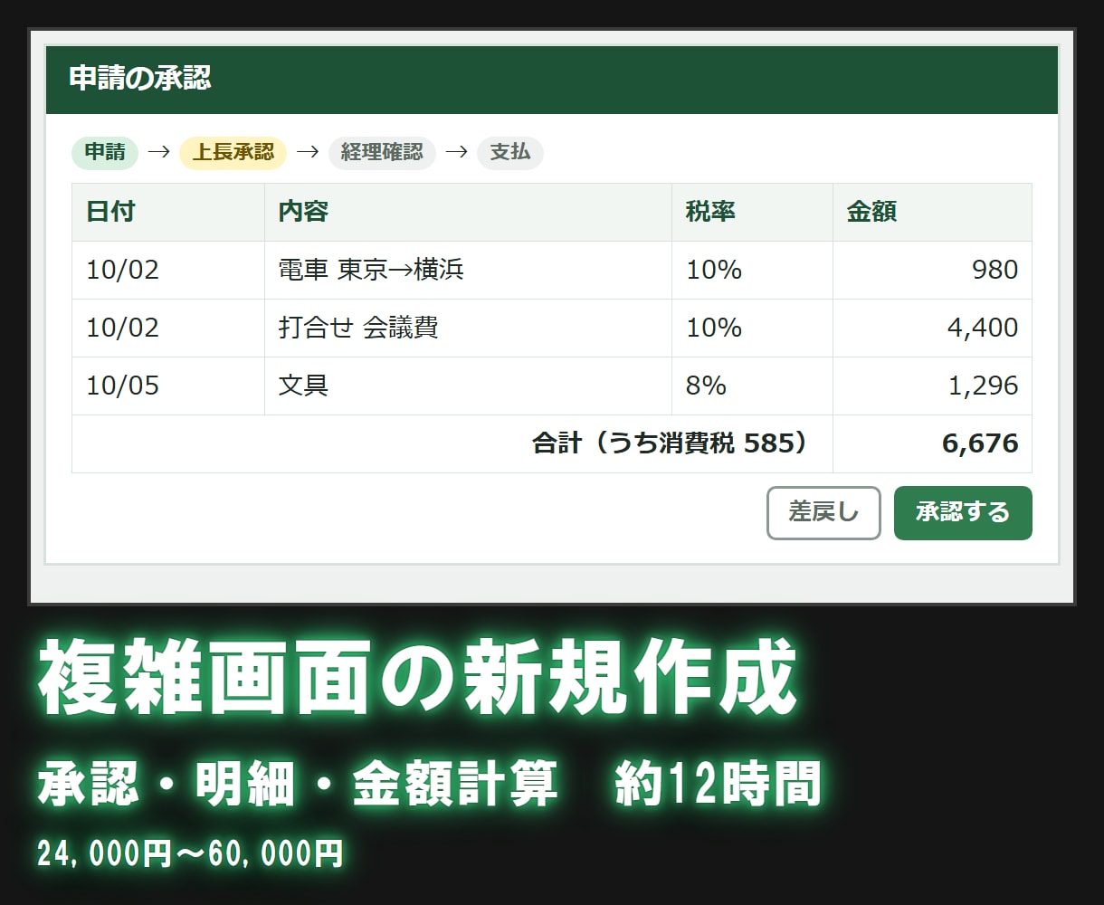
Task: Click the 複雑画面の新規作成 headline
Action: point(418,678)
